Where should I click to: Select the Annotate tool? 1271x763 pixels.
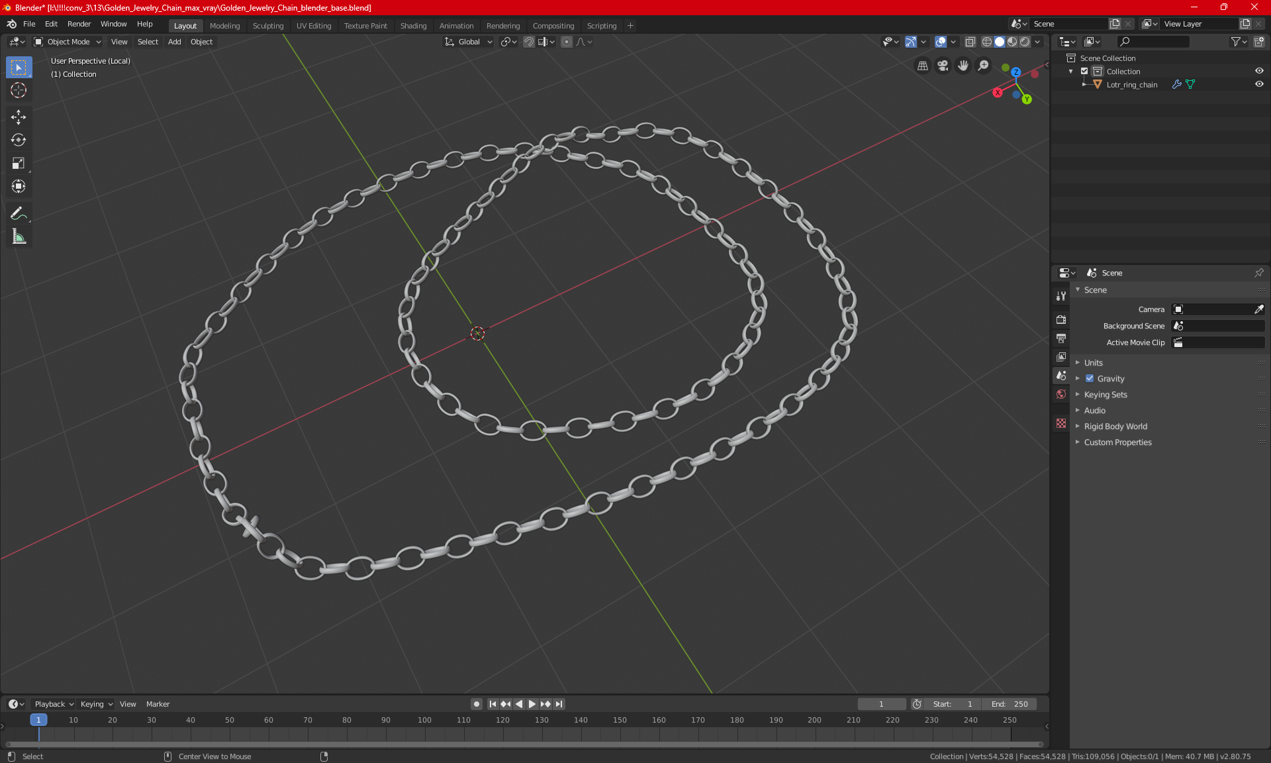(19, 213)
